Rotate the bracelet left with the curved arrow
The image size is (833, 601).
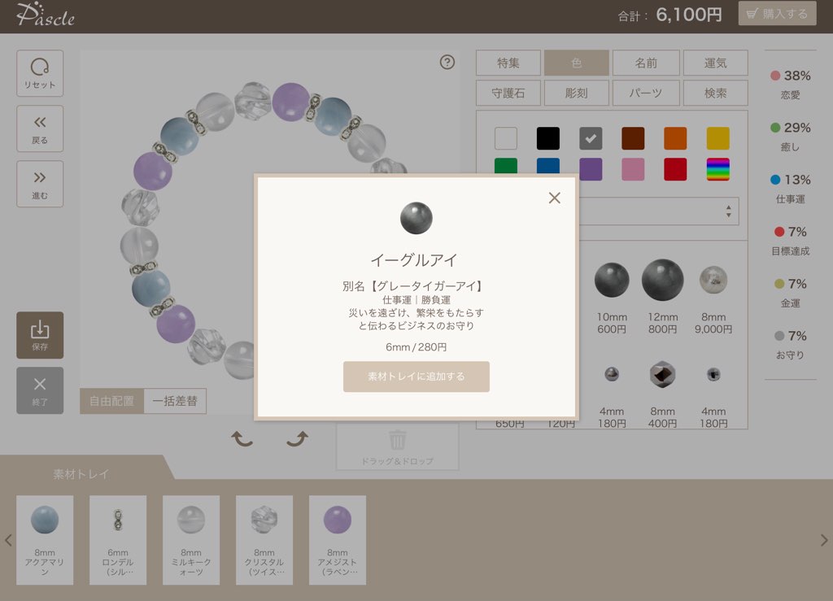[241, 438]
